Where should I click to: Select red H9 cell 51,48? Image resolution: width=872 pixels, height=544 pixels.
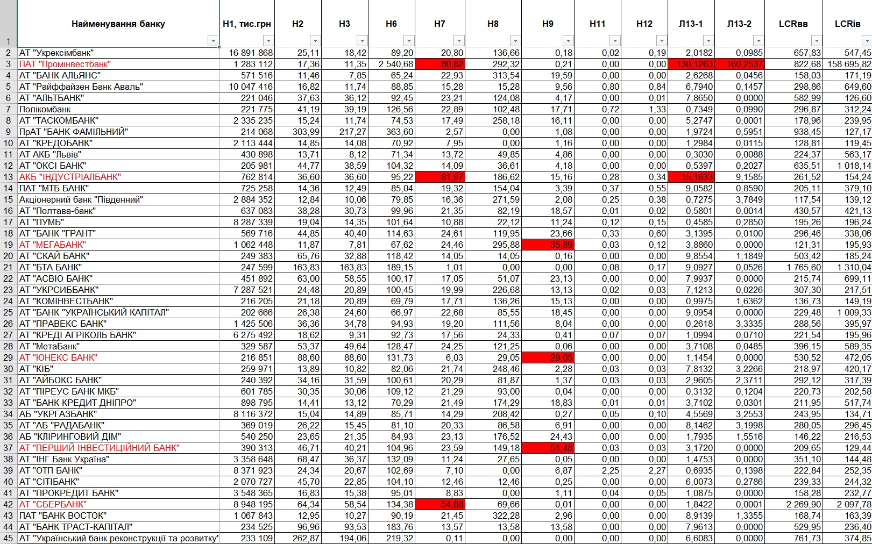[x=548, y=448]
